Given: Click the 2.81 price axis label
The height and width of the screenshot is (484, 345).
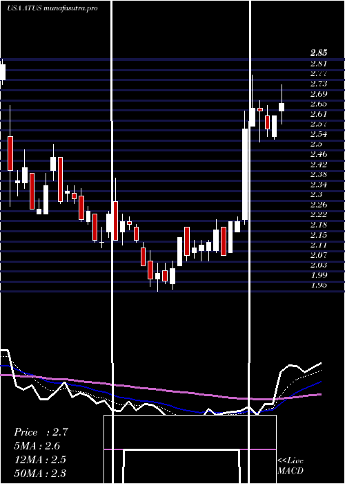Looking at the screenshot, I should pos(319,64).
